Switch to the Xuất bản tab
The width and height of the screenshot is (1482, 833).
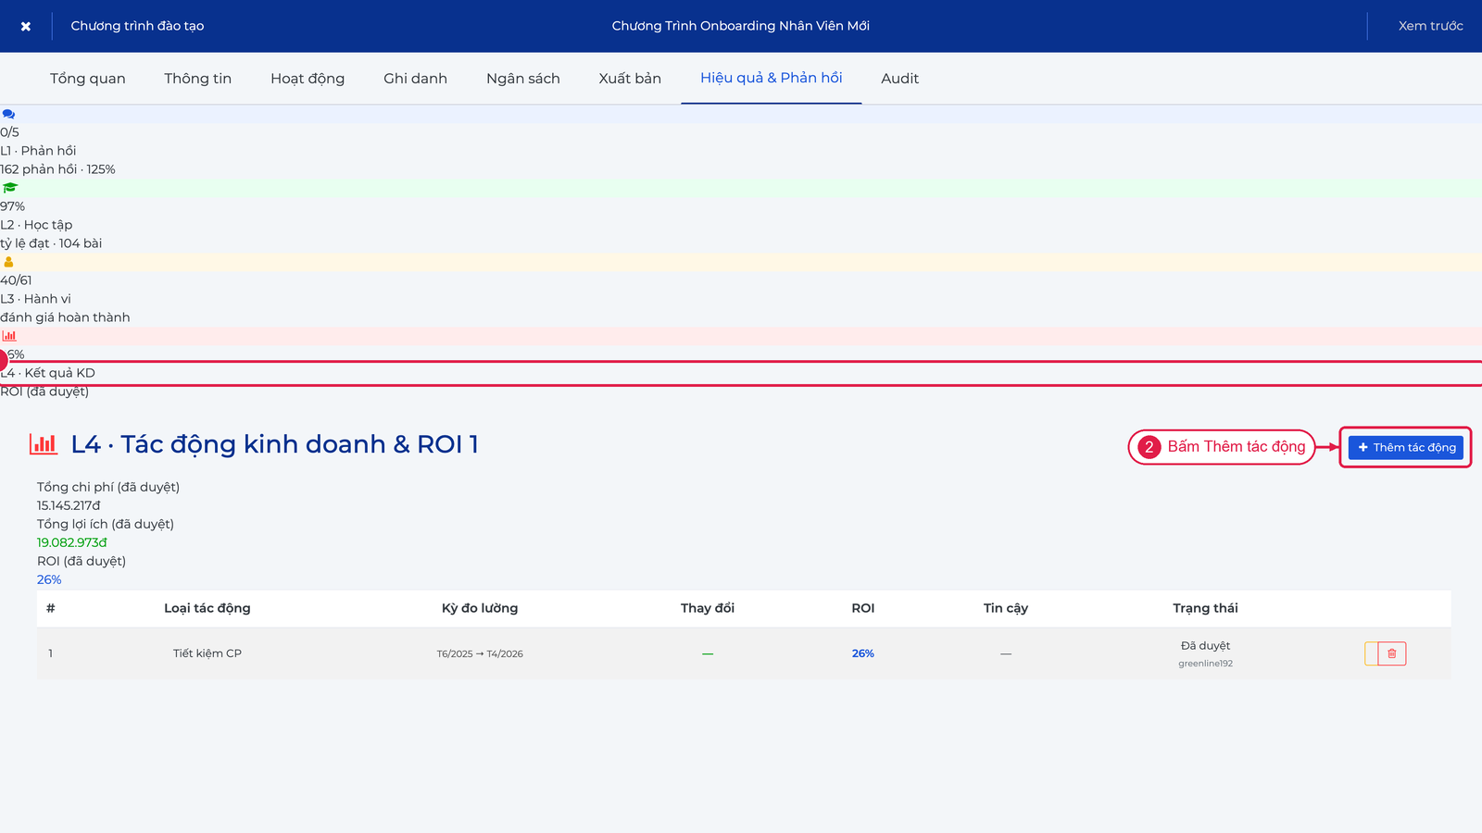pos(630,79)
